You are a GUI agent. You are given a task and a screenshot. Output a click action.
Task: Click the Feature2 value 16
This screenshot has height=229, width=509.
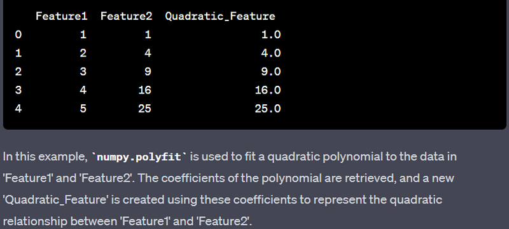144,90
